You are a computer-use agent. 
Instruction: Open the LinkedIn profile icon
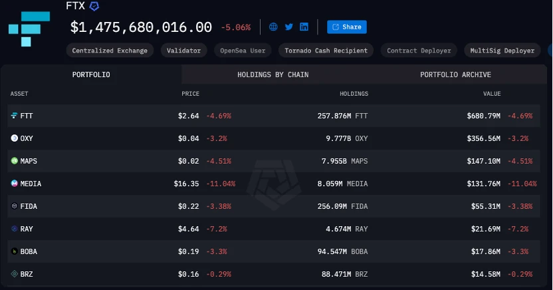pyautogui.click(x=304, y=27)
